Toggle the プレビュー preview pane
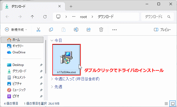177x107 pixels. (162, 30)
